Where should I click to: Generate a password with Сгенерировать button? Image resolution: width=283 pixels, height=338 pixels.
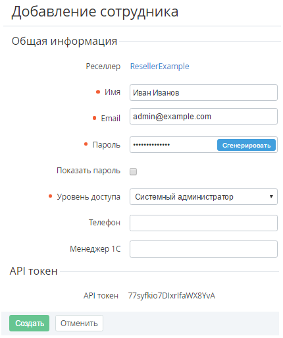coord(246,145)
